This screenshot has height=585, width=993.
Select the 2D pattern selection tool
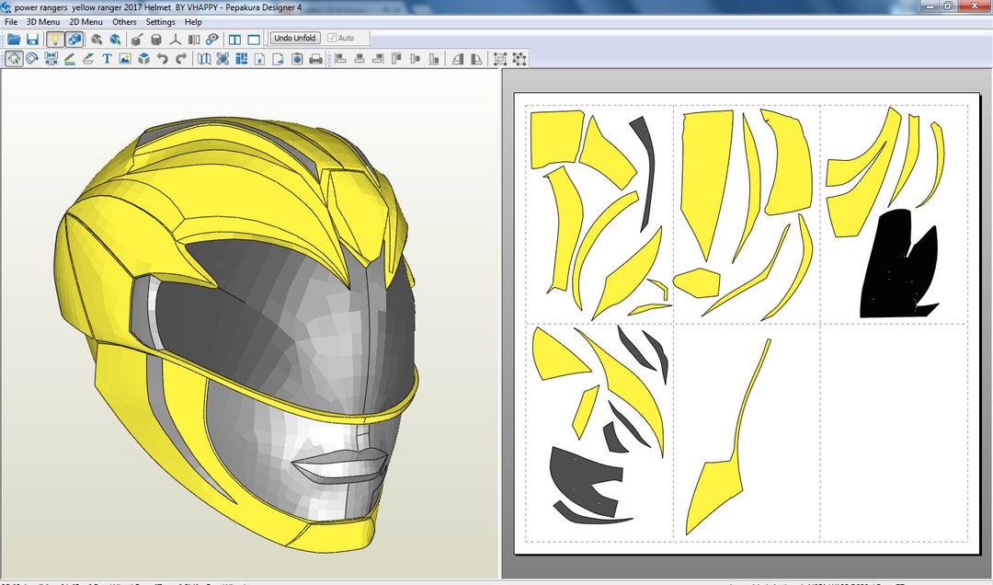tap(14, 59)
